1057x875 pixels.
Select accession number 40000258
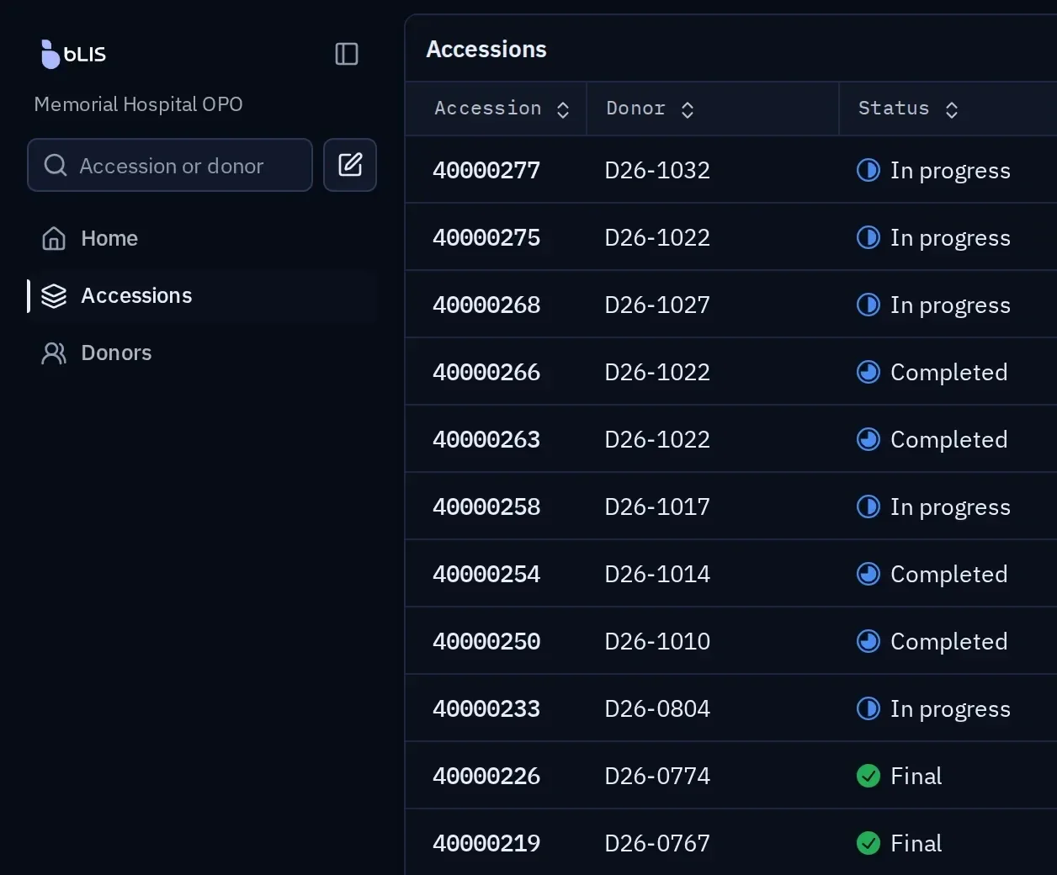[x=486, y=506]
